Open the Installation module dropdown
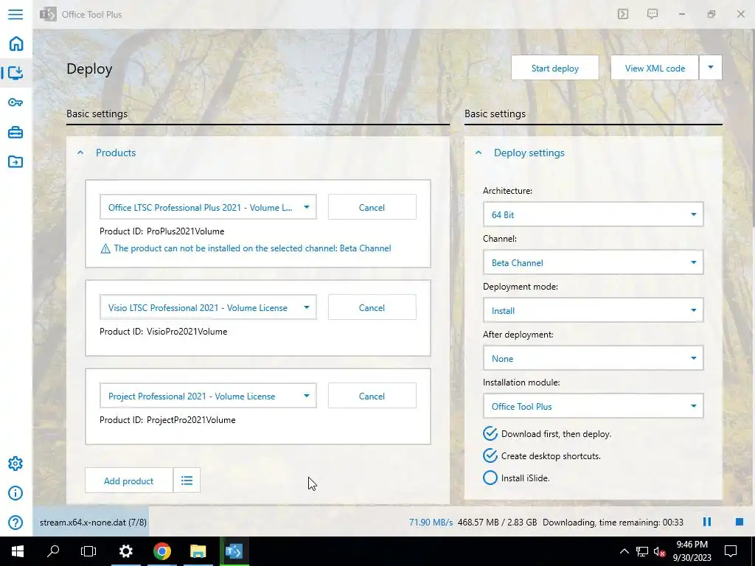Image resolution: width=755 pixels, height=566 pixels. click(593, 406)
